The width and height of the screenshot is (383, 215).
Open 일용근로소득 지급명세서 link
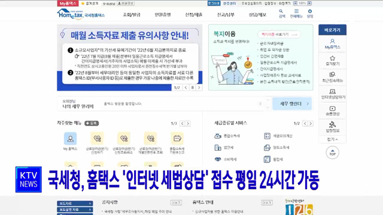pyautogui.click(x=278, y=63)
